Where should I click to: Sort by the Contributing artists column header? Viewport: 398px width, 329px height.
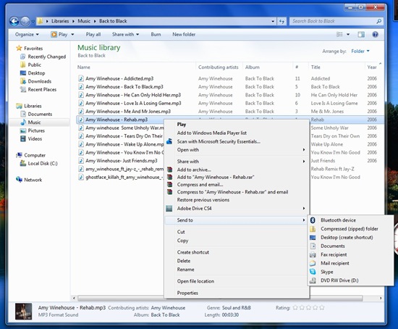(x=219, y=67)
